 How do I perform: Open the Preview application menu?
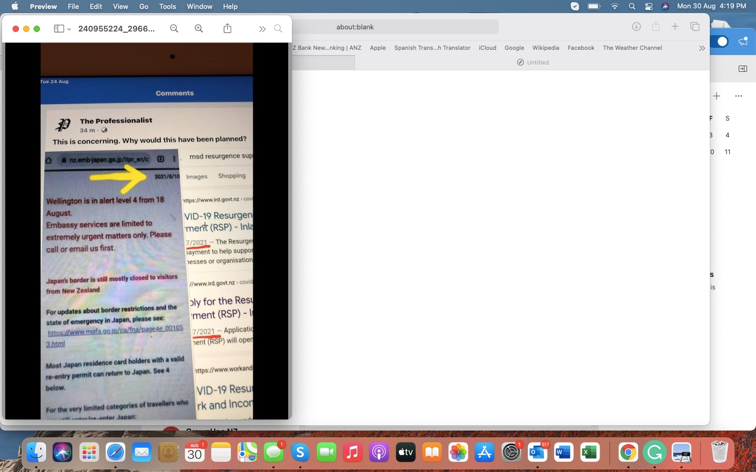click(43, 6)
